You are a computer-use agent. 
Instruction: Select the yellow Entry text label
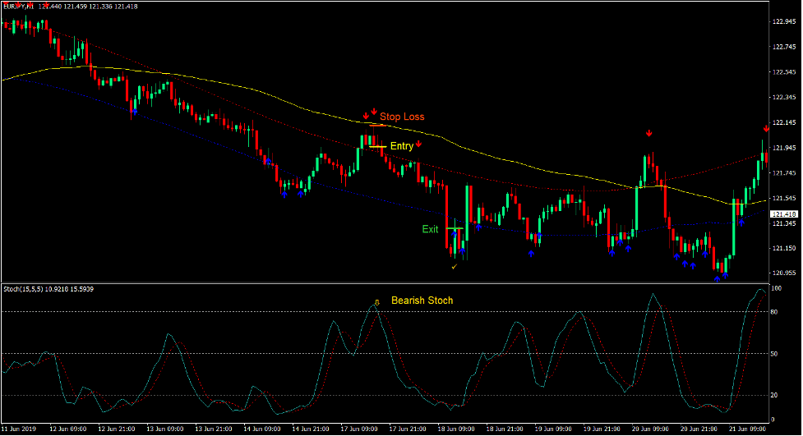click(402, 146)
